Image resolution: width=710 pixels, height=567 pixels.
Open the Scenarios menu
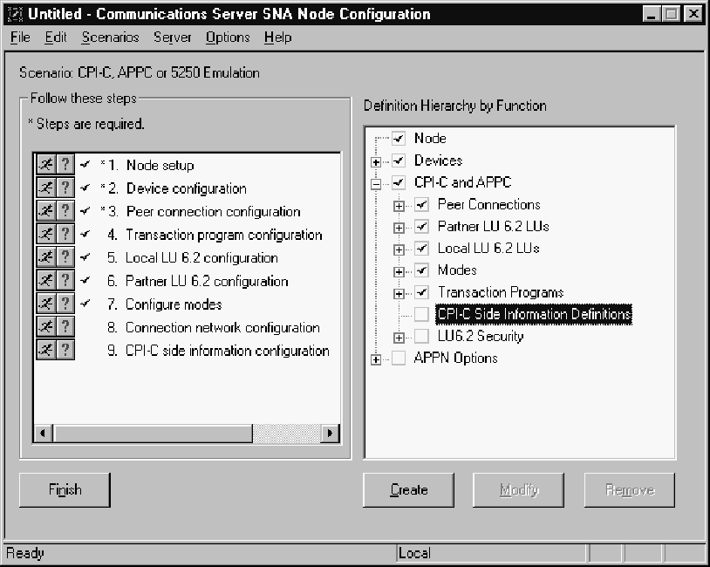point(111,38)
